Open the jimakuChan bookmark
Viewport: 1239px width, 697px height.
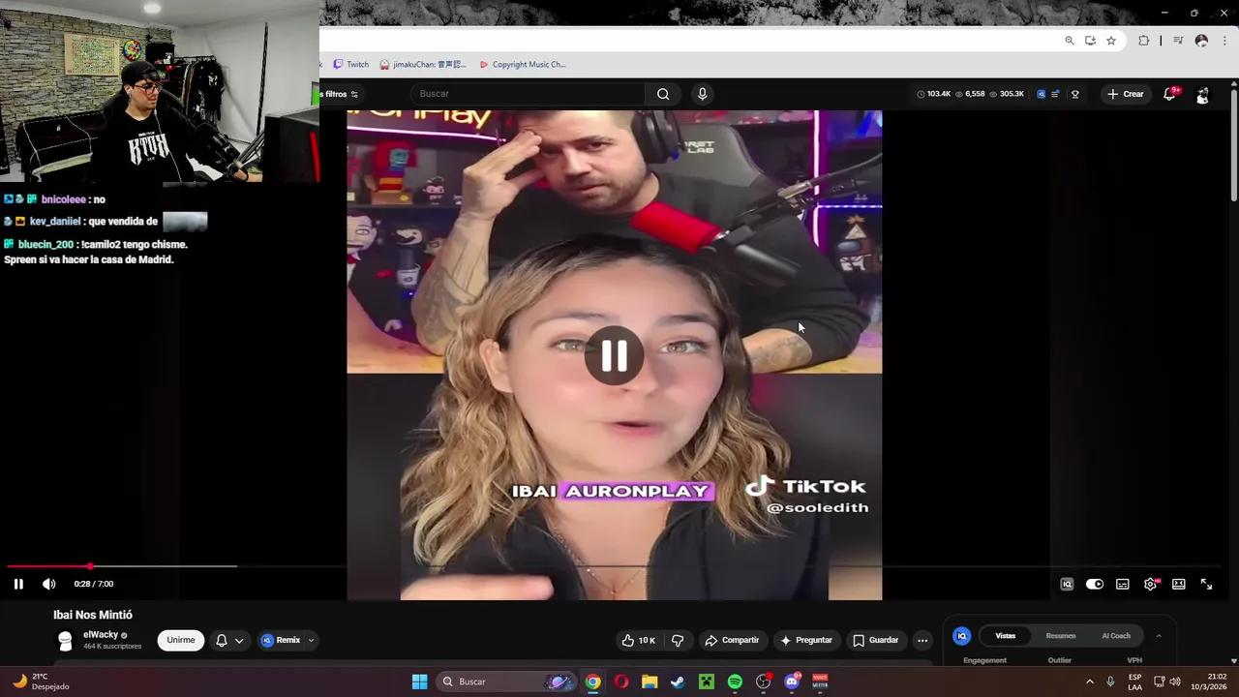(x=423, y=65)
